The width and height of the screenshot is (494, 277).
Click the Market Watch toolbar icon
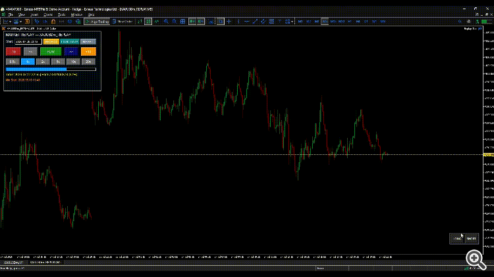click(x=28, y=22)
